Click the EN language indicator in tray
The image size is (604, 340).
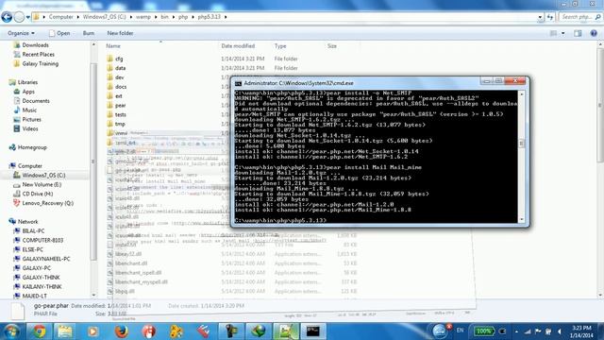click(460, 331)
